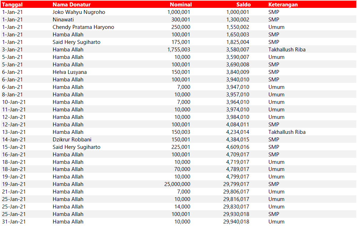Screen dimensions: 357x226
Task: Click the Keterangan column header
Action: click(283, 5)
